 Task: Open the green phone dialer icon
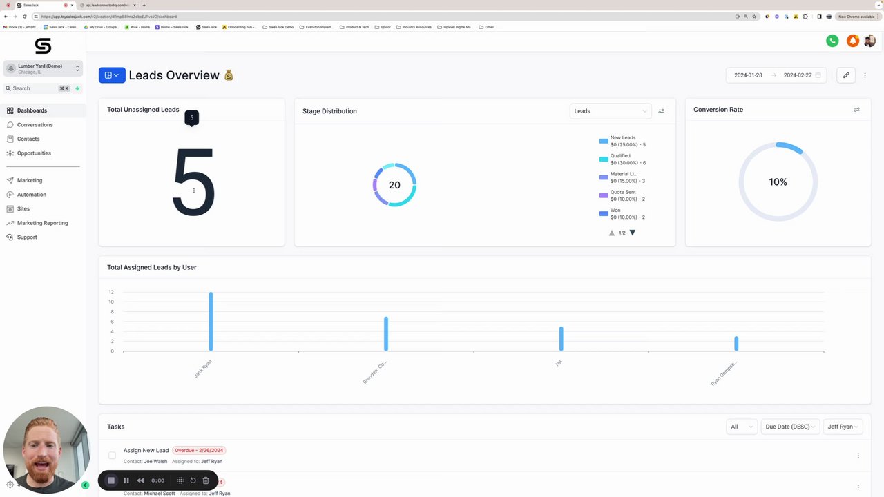832,41
